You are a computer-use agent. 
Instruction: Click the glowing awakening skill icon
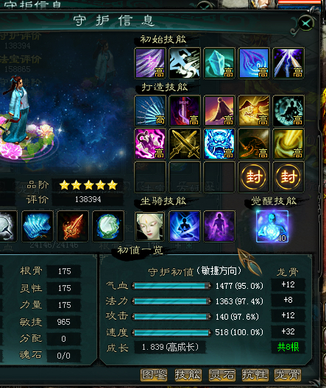pyautogui.click(x=272, y=226)
